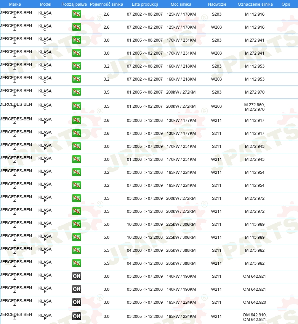Click the diesel ON icon in the OM 642.920 row
298x324 pixels.
tap(77, 302)
